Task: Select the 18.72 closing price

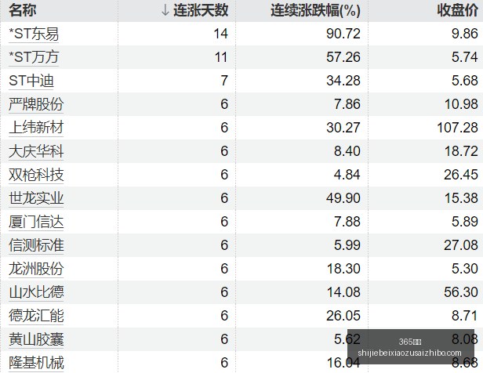Action: pyautogui.click(x=461, y=151)
